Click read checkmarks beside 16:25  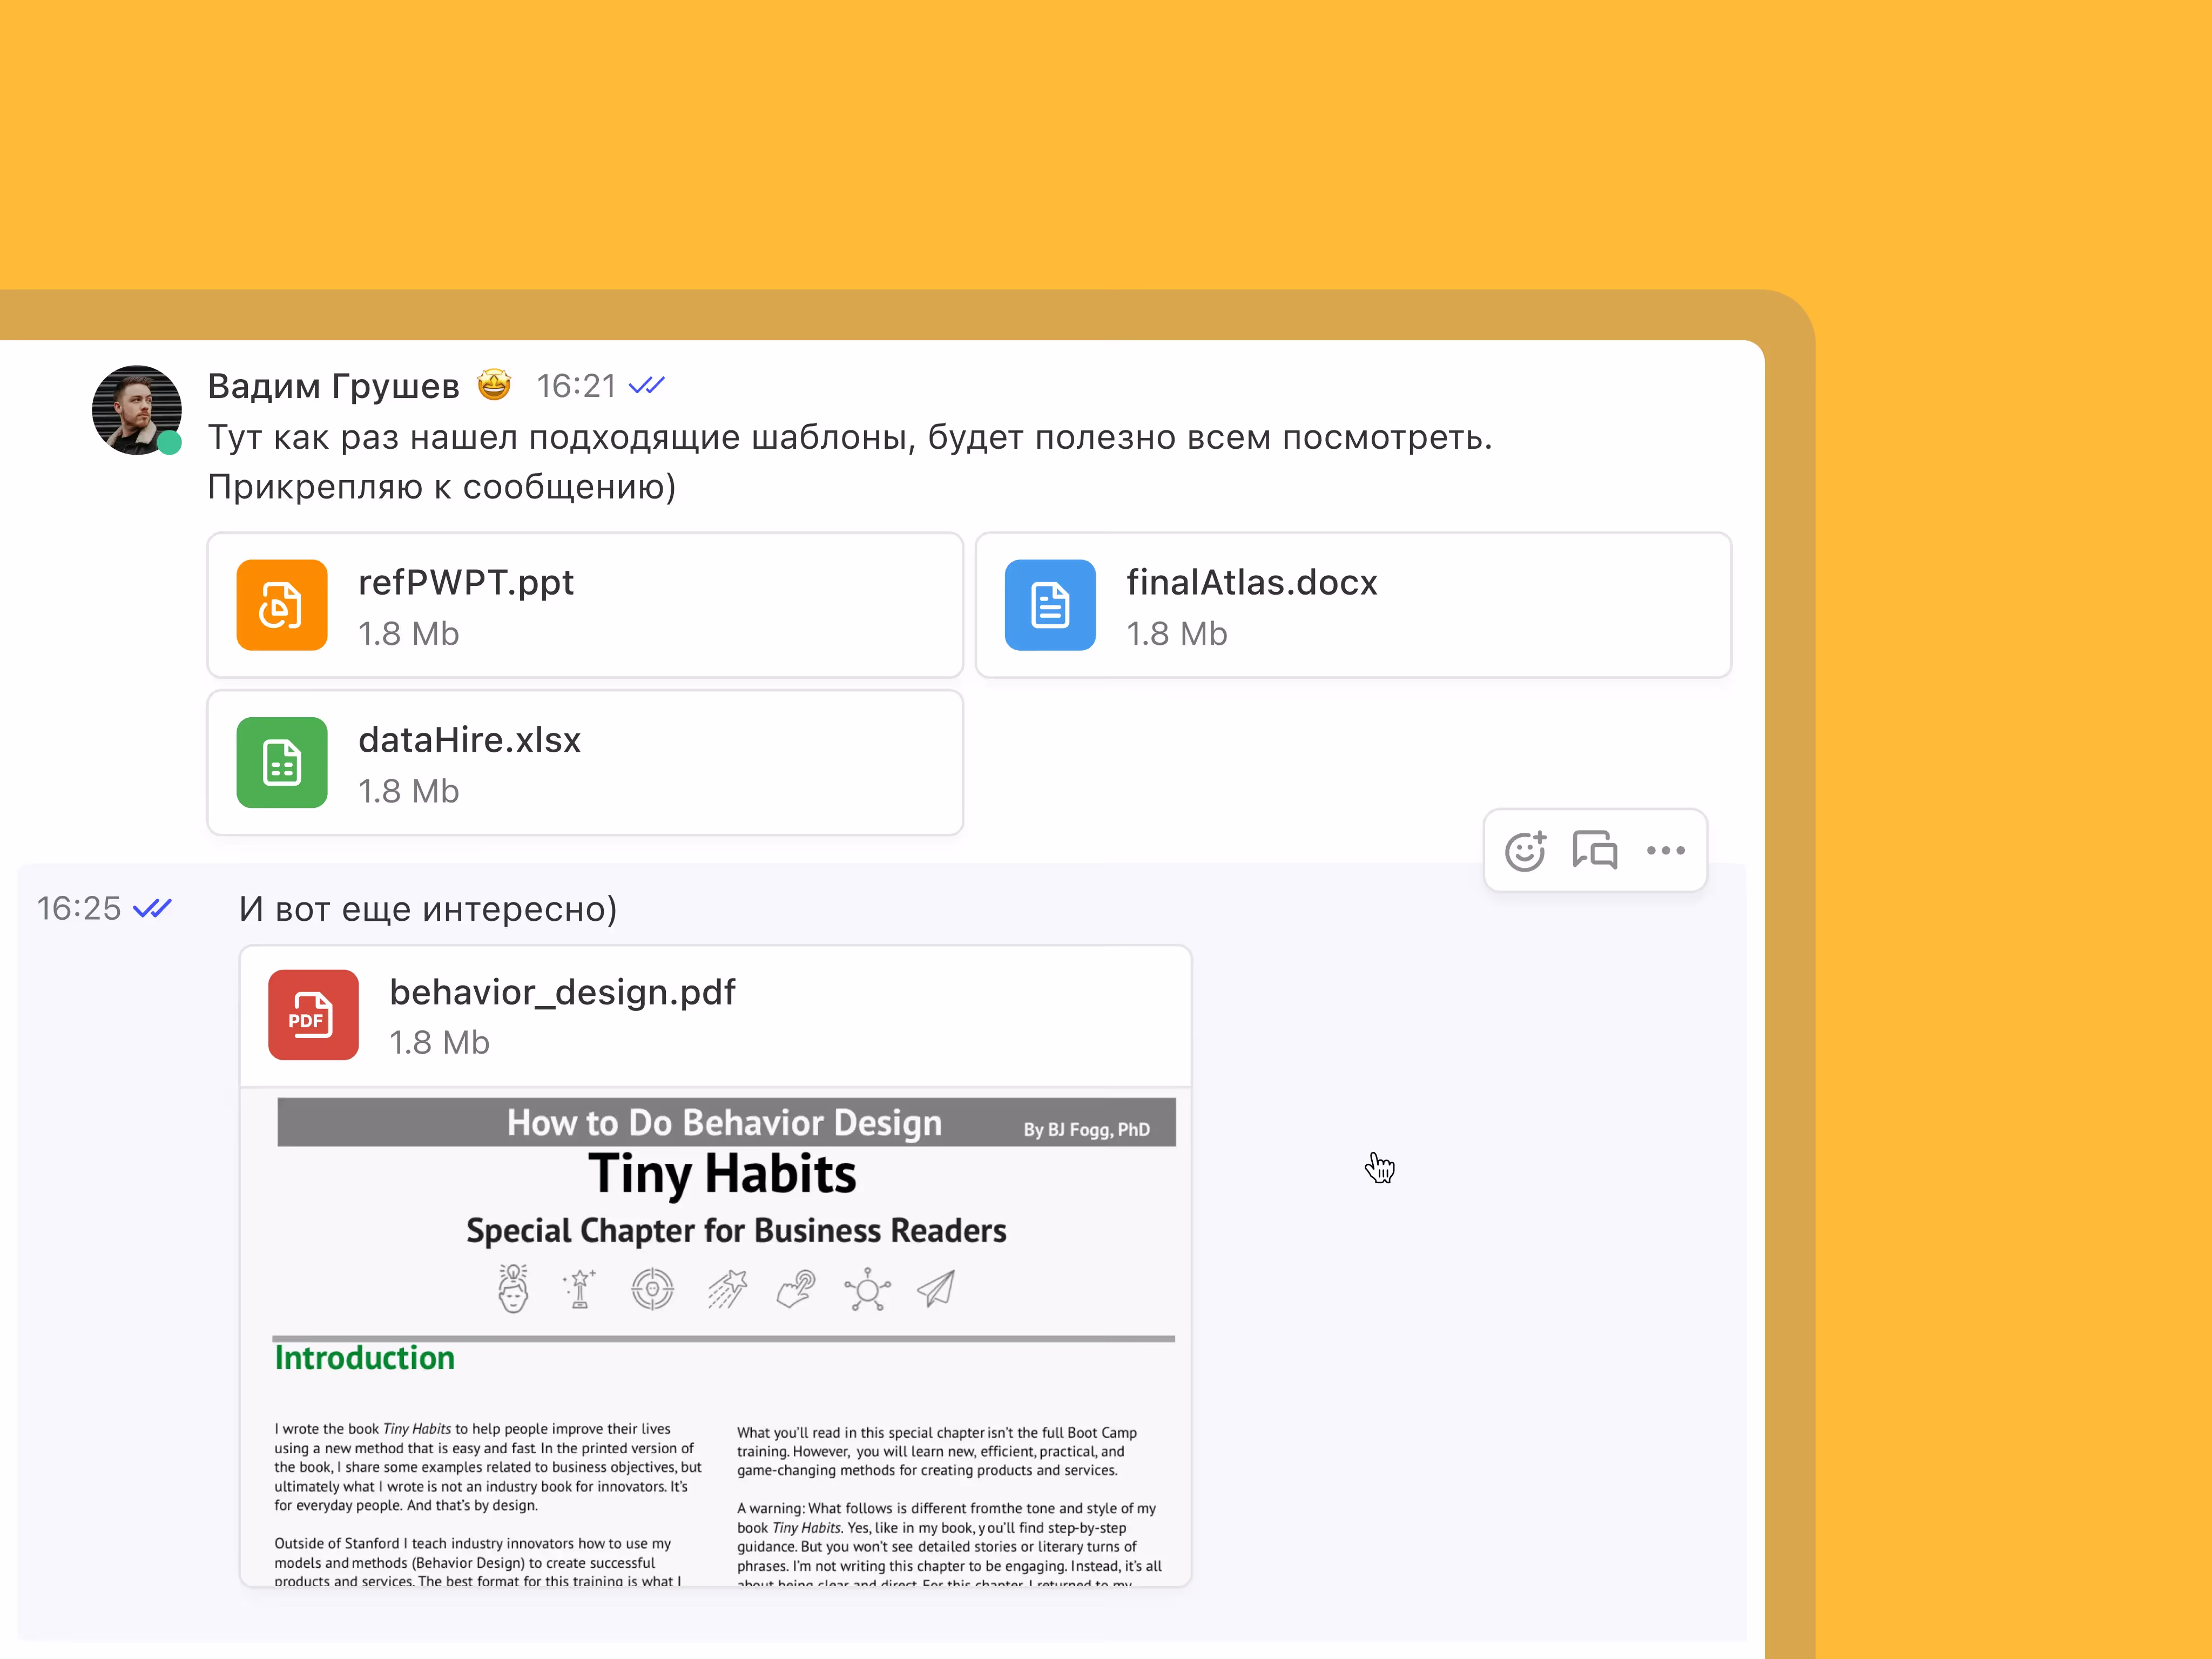[x=152, y=909]
